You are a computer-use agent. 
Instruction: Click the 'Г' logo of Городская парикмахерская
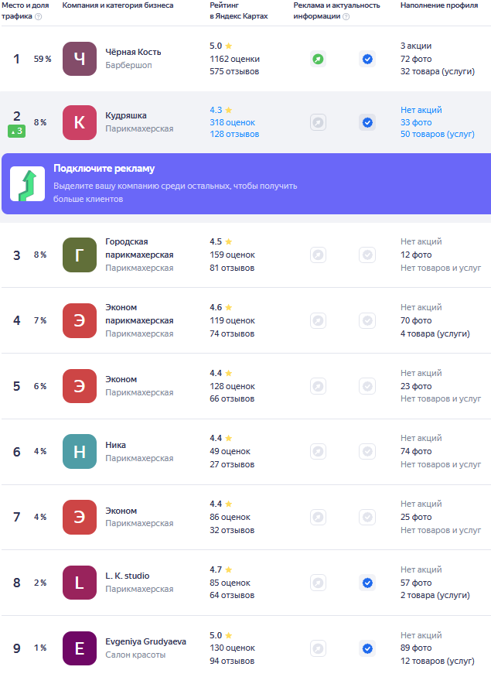(x=80, y=255)
